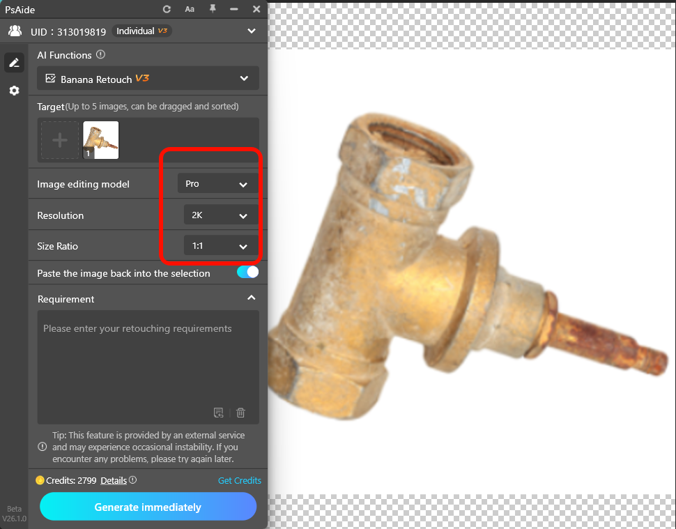Screen dimensions: 676x529
Task: Select the pencil edit tool in left sidebar
Action: tap(14, 62)
